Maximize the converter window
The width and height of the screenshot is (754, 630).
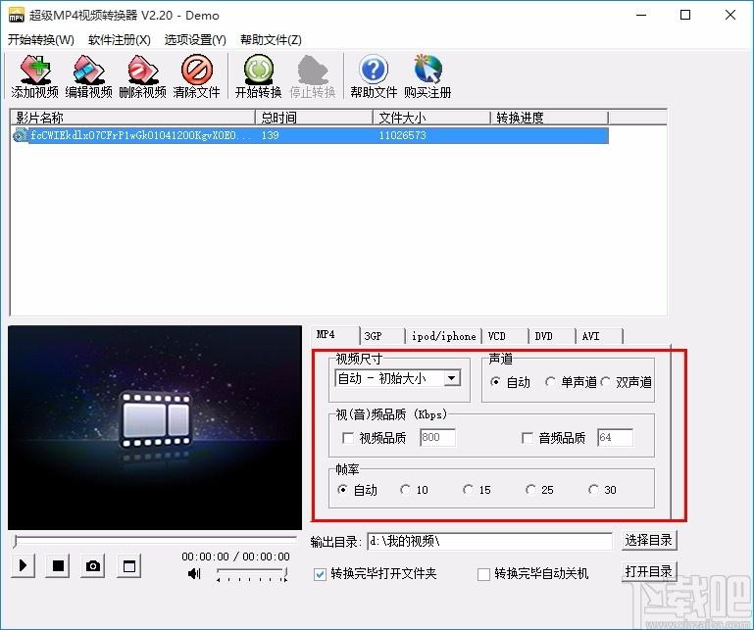tap(685, 15)
